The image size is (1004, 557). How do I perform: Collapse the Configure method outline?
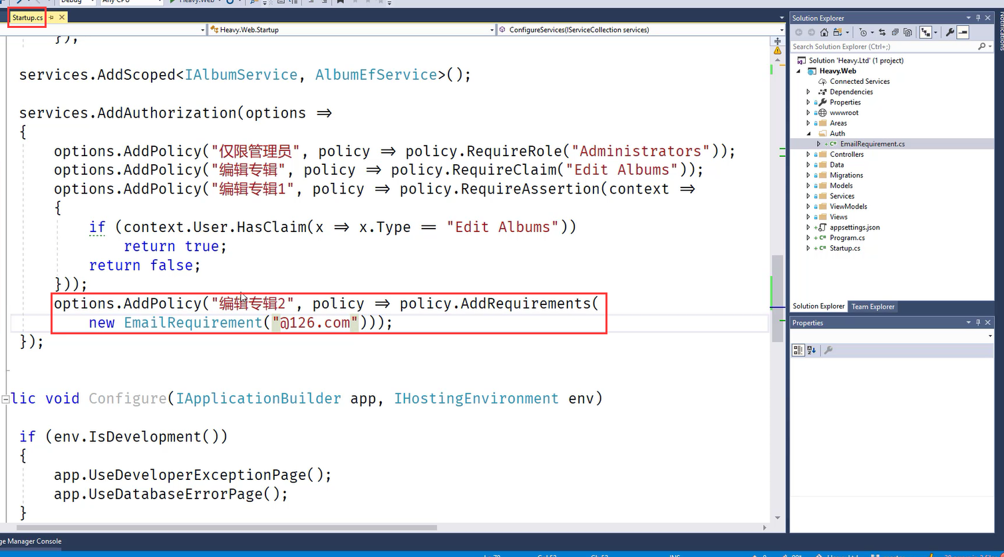pyautogui.click(x=5, y=399)
